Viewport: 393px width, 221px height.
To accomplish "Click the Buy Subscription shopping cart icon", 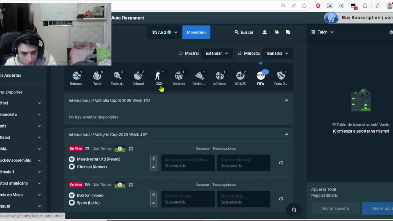I will 331,18.
